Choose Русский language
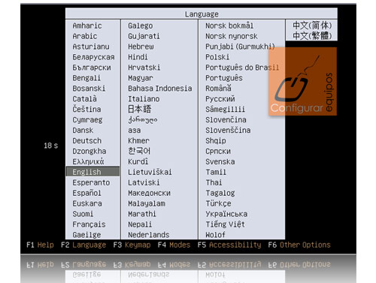The image size is (376, 283). point(220,99)
